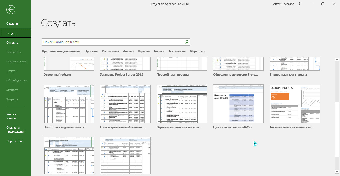Select the Открыть menu item
The image size is (340, 176).
12,43
